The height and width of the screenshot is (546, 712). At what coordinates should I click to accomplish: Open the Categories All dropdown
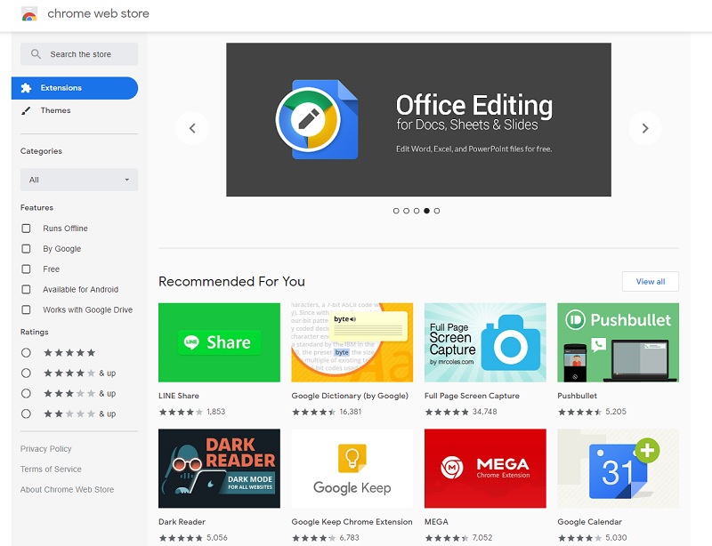click(79, 180)
